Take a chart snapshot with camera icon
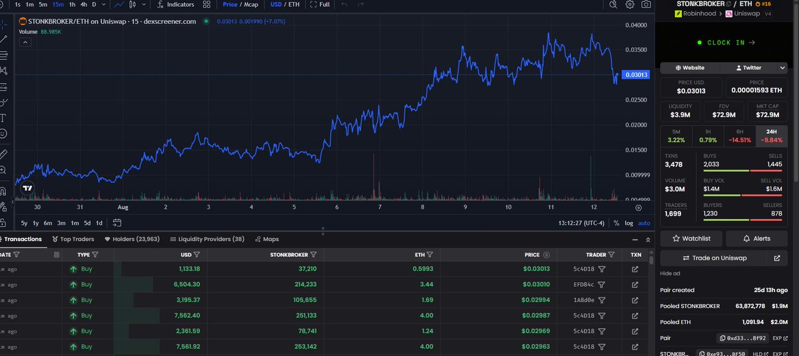The image size is (799, 356). pos(646,5)
